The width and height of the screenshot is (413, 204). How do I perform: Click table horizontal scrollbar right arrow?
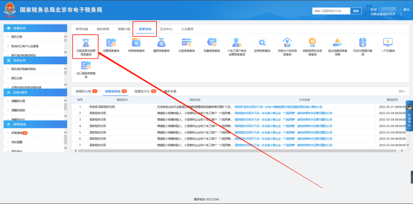pyautogui.click(x=402, y=151)
